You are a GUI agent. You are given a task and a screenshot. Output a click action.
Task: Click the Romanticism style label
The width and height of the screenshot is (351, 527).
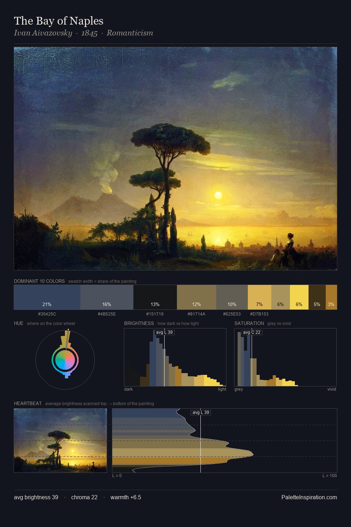coord(130,33)
